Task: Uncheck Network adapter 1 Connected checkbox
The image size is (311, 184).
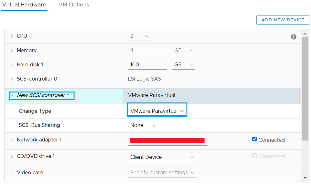Action: point(255,139)
